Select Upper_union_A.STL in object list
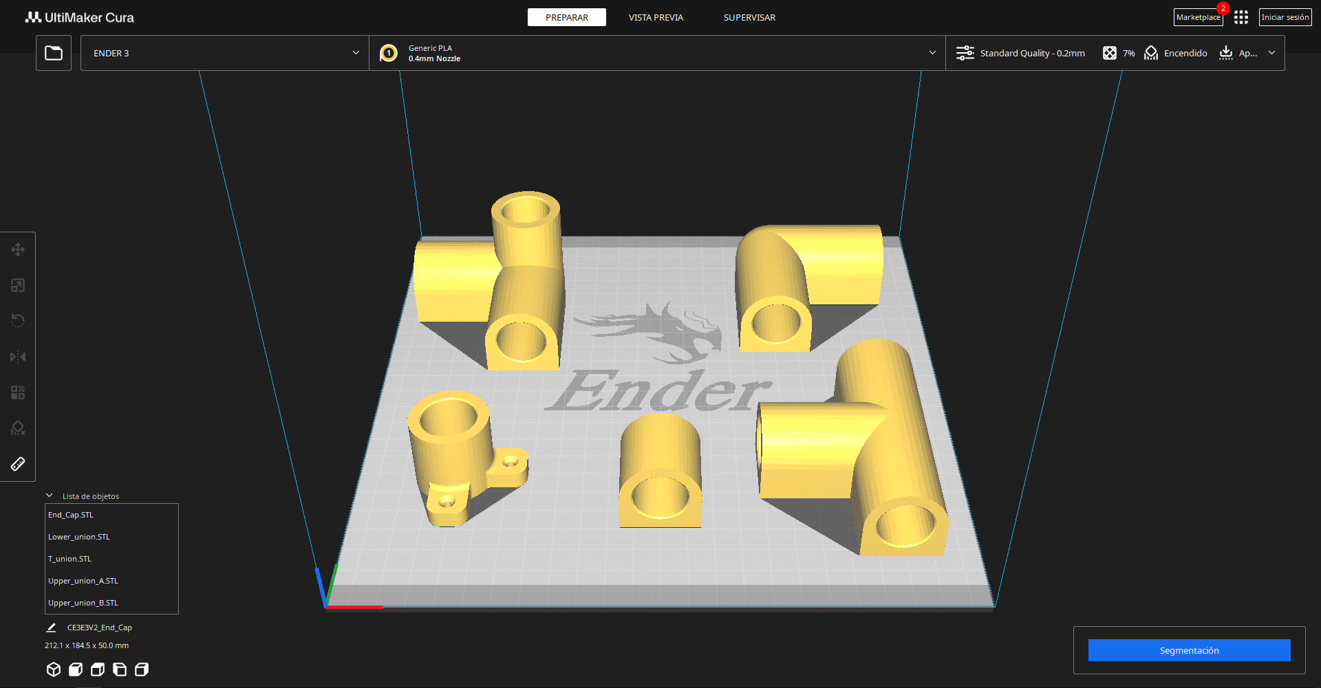The image size is (1321, 688). click(x=111, y=581)
